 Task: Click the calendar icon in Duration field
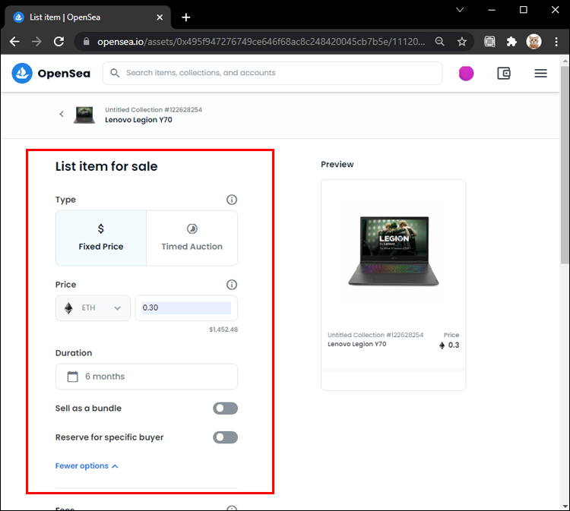coord(72,377)
